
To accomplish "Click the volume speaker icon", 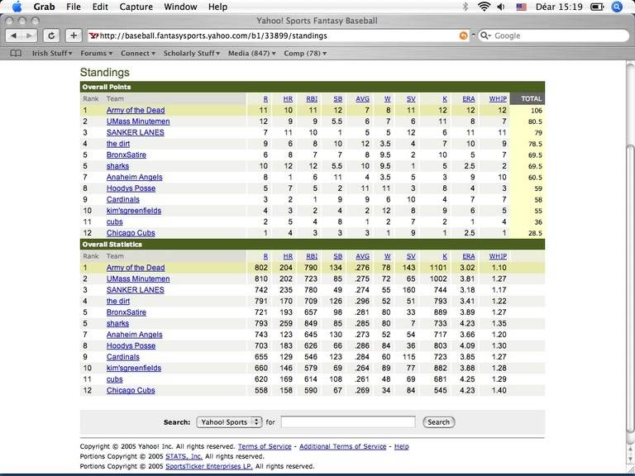I will coord(501,7).
